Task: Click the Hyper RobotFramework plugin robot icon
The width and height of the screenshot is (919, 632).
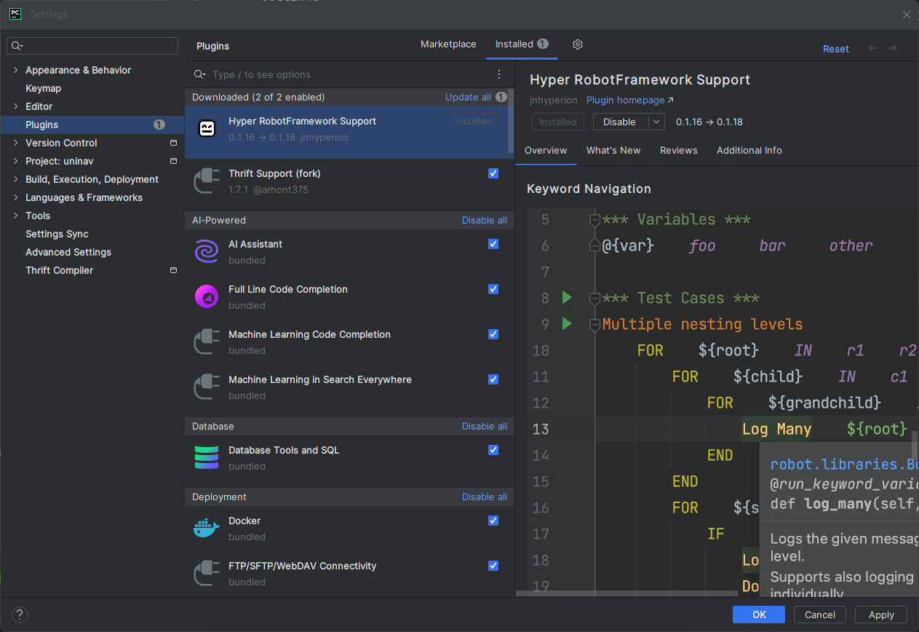Action: pyautogui.click(x=207, y=129)
